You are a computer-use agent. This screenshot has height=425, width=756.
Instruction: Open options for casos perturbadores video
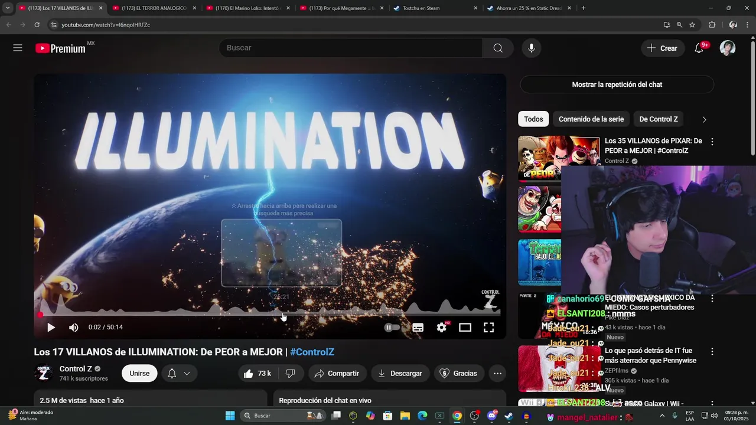(x=712, y=299)
